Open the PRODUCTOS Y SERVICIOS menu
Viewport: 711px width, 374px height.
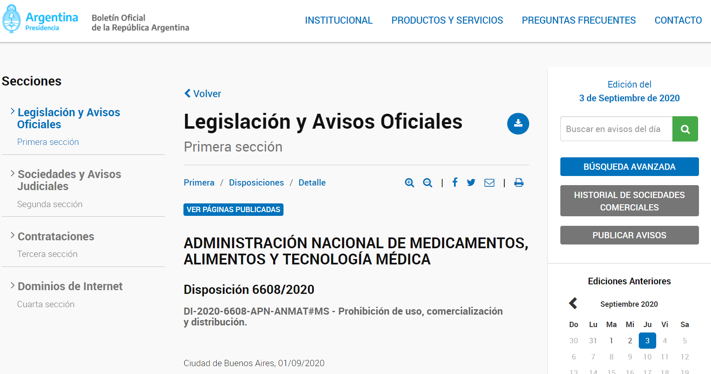(x=447, y=20)
